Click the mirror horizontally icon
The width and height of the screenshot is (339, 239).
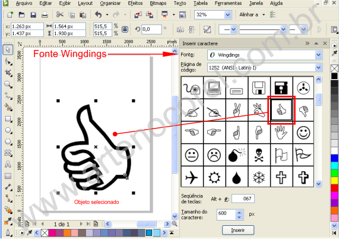coord(180,30)
